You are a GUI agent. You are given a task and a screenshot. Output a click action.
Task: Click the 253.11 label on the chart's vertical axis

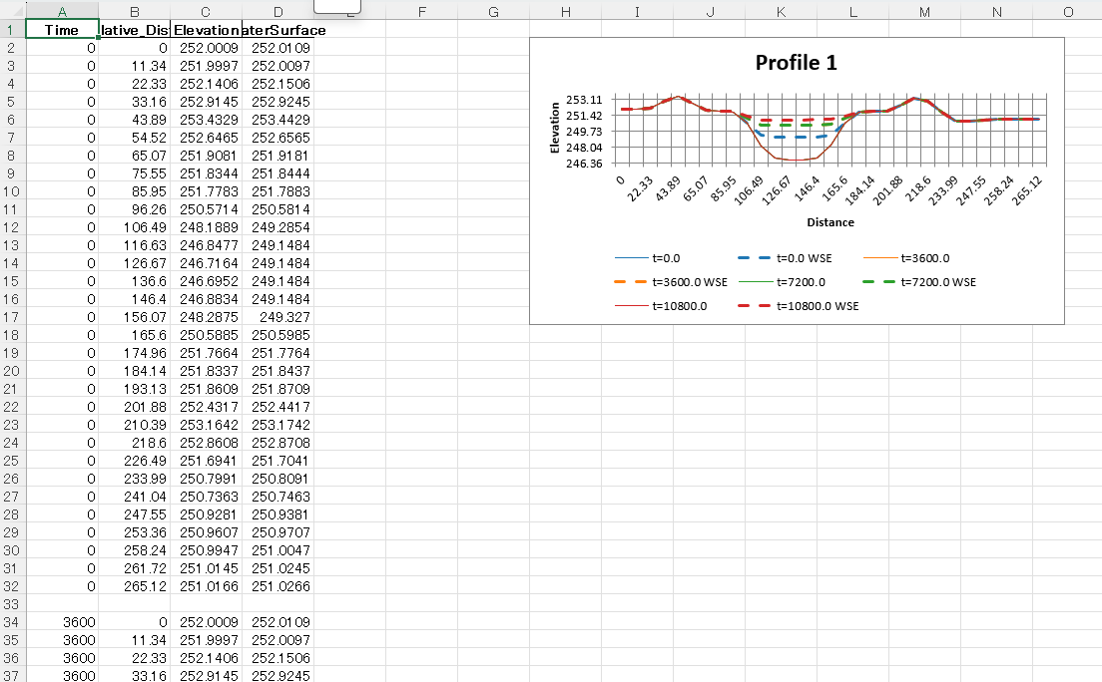coord(583,100)
